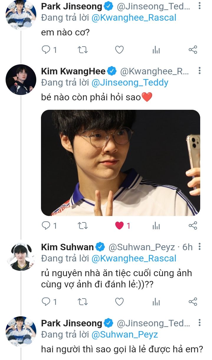Open @Jinseong_Teddy mention in KwangHee's reply

point(130,83)
